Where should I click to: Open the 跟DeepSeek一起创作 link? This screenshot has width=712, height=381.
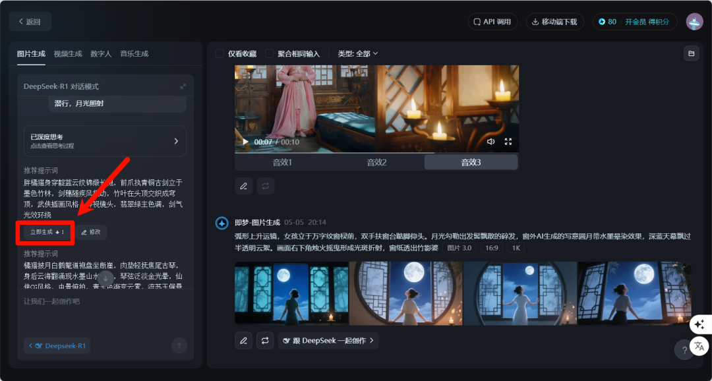click(329, 341)
